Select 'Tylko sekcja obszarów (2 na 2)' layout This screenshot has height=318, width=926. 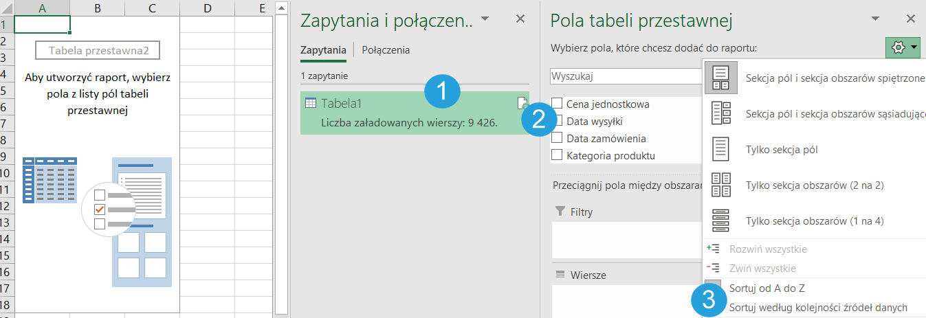click(x=720, y=185)
